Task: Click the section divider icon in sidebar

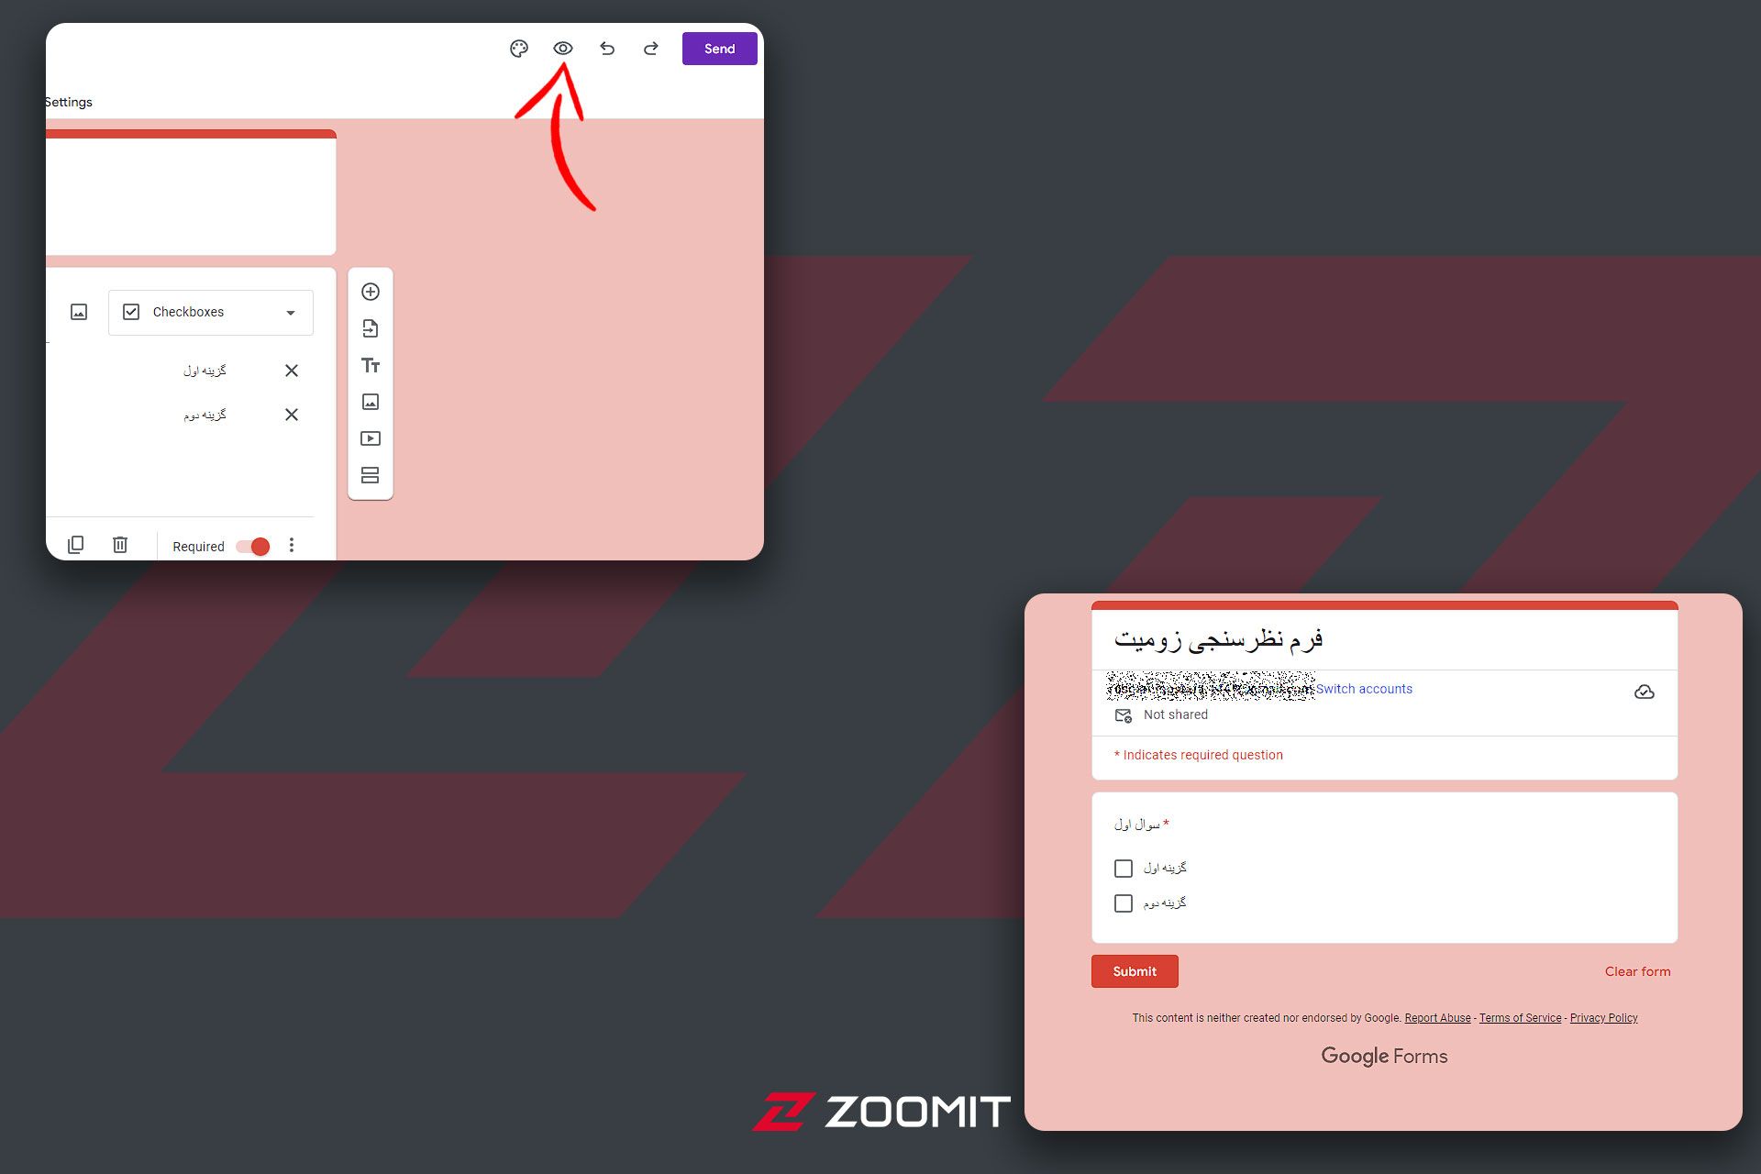Action: [x=371, y=476]
